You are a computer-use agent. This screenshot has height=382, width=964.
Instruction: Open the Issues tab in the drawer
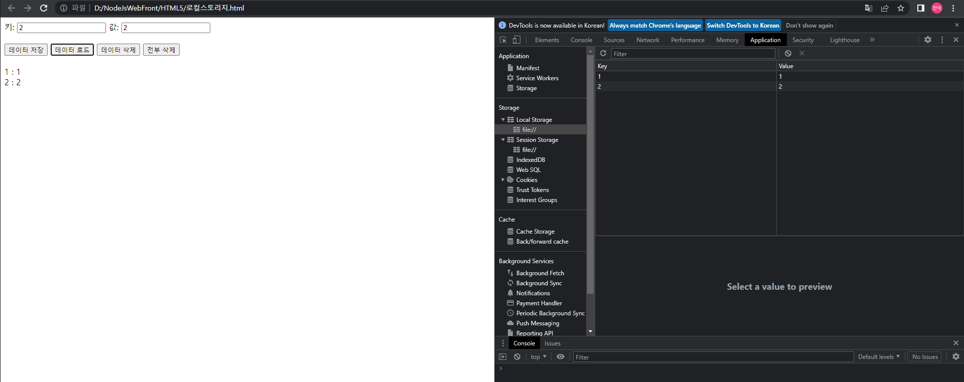pos(553,343)
